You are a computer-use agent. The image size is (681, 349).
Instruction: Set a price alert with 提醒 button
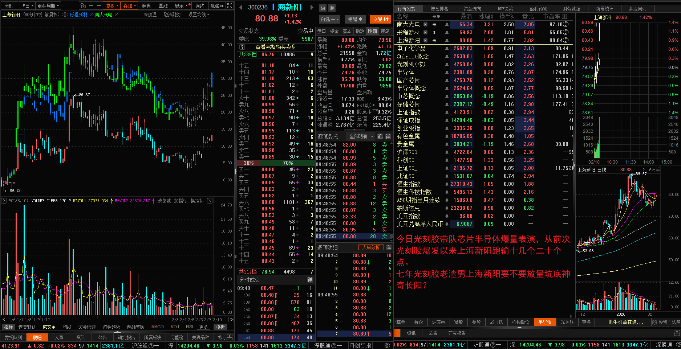coord(355,19)
